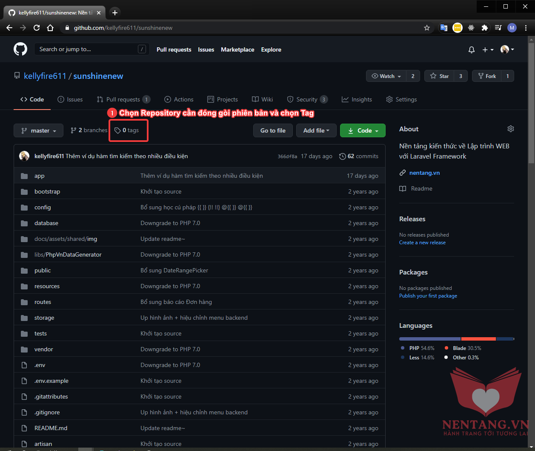Screen dimensions: 535x451
Task: Open the Add file dropdown
Action: tap(316, 130)
